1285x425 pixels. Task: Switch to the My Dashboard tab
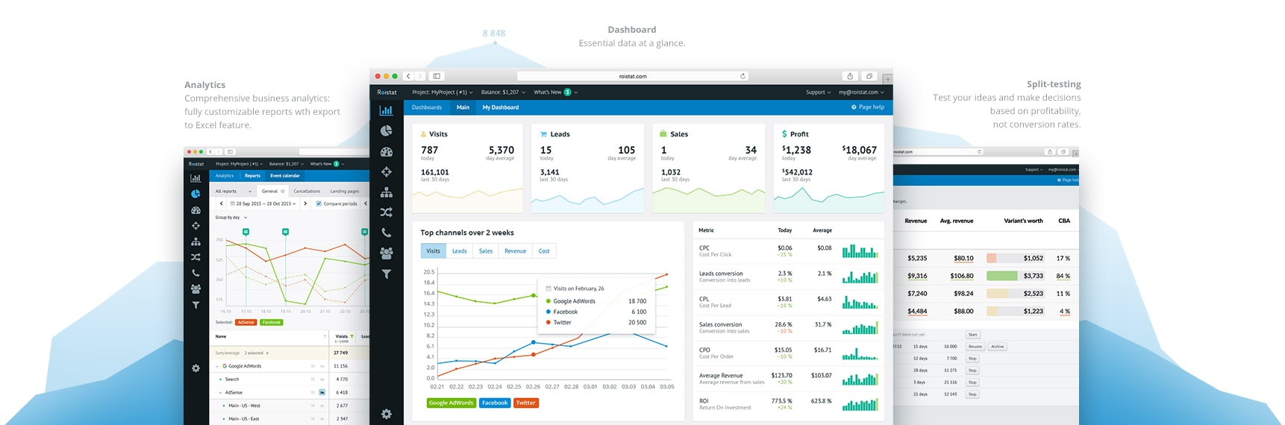(x=500, y=107)
